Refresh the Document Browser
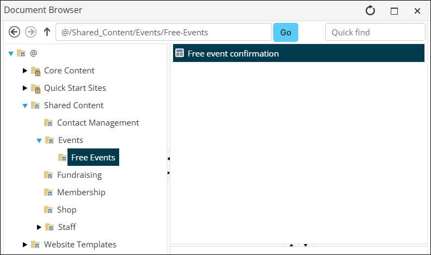The height and width of the screenshot is (255, 431). point(370,11)
